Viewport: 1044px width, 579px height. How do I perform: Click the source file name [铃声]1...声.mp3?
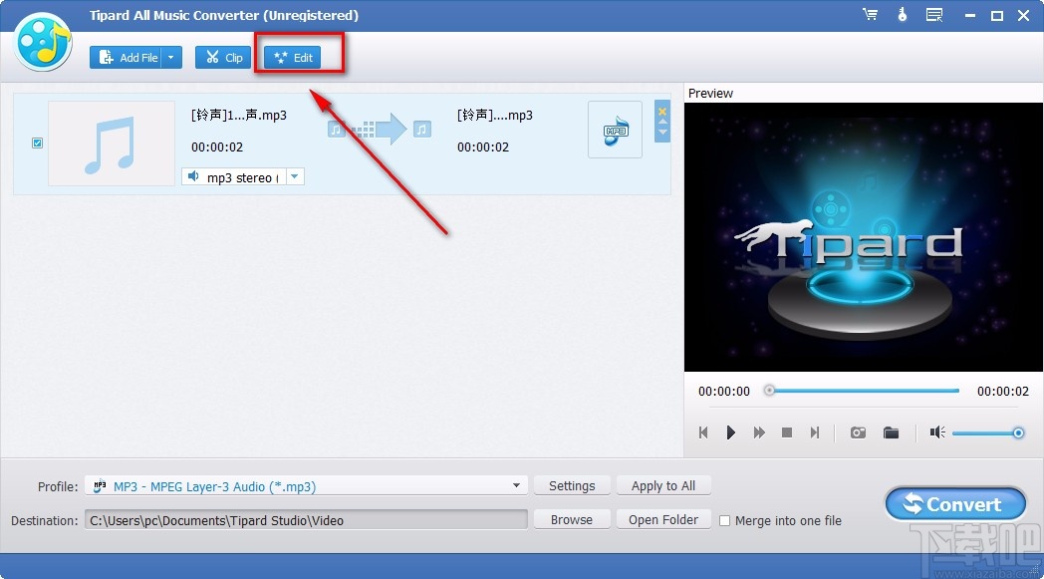pyautogui.click(x=239, y=115)
